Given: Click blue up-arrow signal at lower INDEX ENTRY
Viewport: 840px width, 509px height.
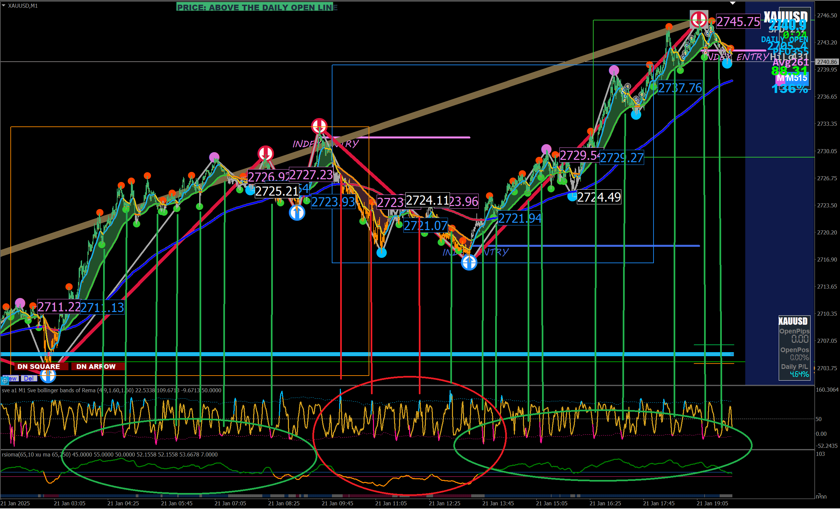Looking at the screenshot, I should click(469, 263).
